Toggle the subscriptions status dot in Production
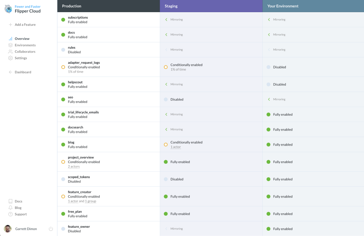This screenshot has width=364, height=236. (x=63, y=20)
